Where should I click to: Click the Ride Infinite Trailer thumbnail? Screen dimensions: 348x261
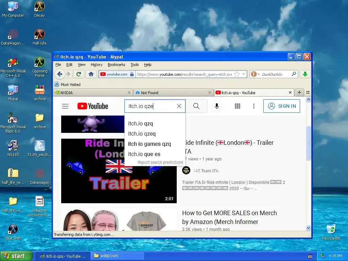coord(119,171)
